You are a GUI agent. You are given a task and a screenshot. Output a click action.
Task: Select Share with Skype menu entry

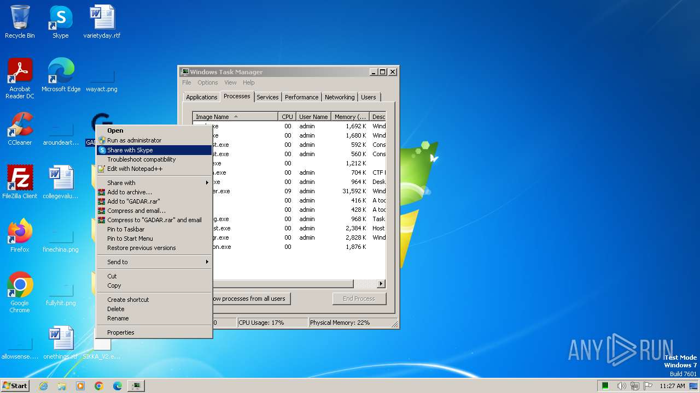point(154,150)
